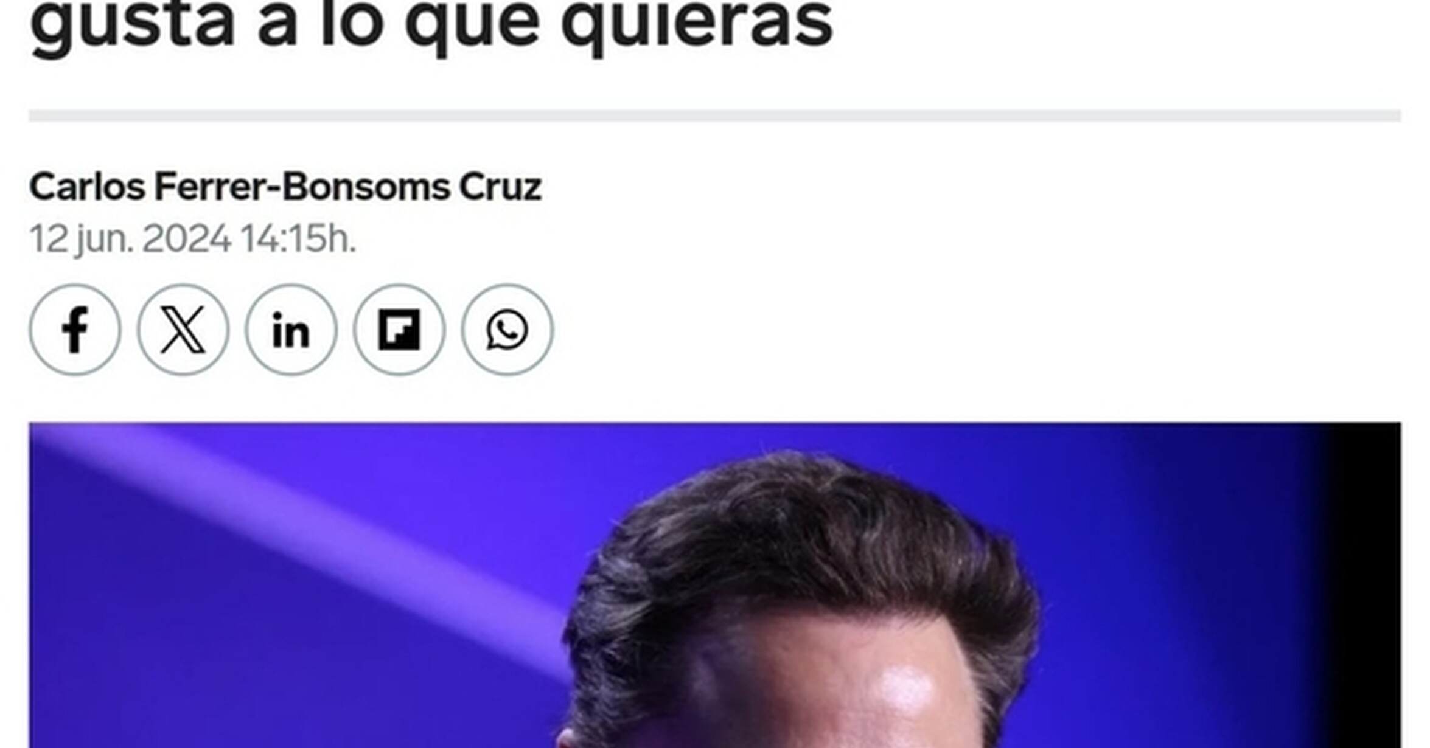Click the '14:15h.' publication time
Viewport: 1430px width, 748px height.
pos(298,239)
